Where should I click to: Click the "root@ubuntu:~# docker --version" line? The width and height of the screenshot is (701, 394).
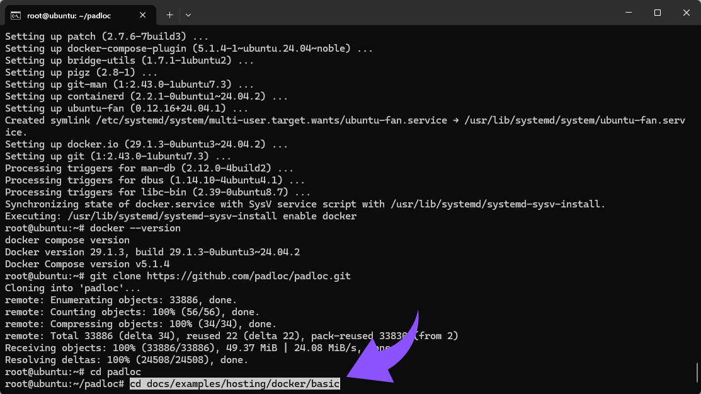pos(93,228)
